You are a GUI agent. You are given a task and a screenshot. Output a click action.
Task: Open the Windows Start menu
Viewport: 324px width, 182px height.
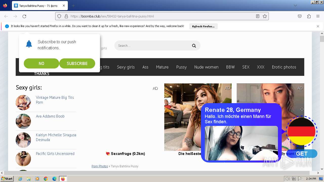pos(7,179)
